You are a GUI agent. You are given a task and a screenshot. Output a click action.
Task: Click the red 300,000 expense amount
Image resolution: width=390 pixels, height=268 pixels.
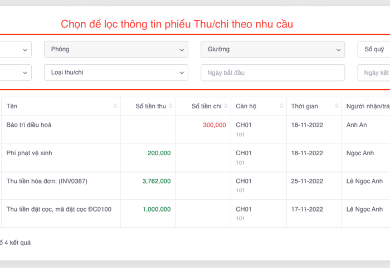(x=214, y=125)
